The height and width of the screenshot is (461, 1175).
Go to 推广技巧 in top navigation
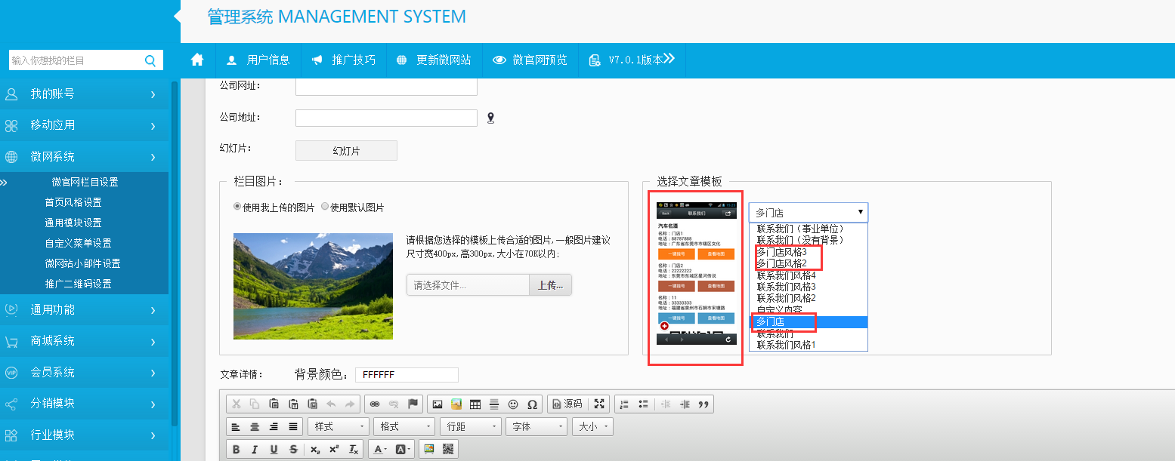pyautogui.click(x=344, y=60)
